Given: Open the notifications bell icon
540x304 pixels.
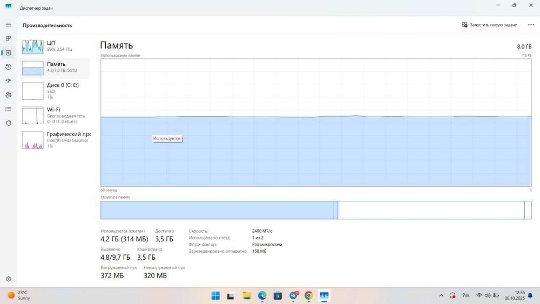Looking at the screenshot, I should coord(530,295).
